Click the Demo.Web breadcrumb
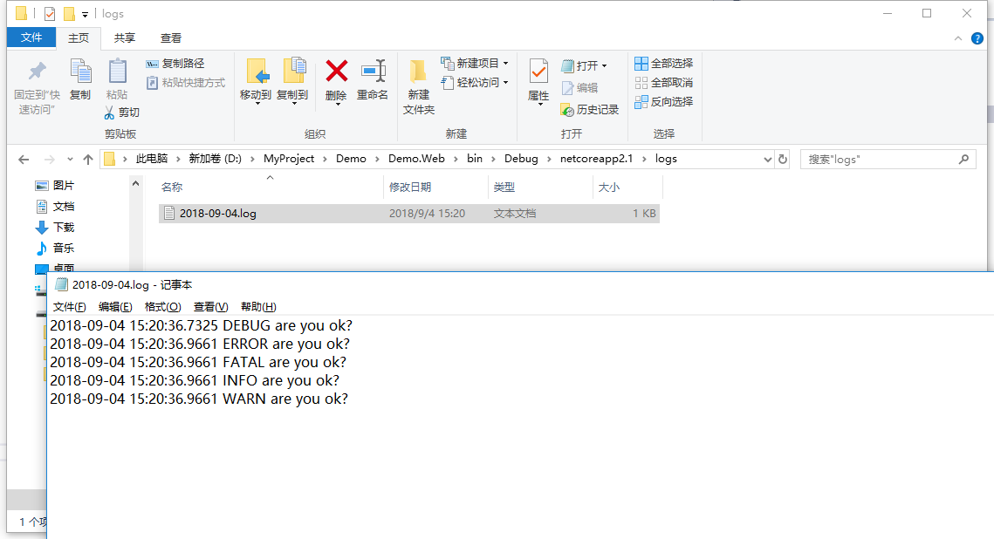This screenshot has height=539, width=994. click(x=416, y=159)
